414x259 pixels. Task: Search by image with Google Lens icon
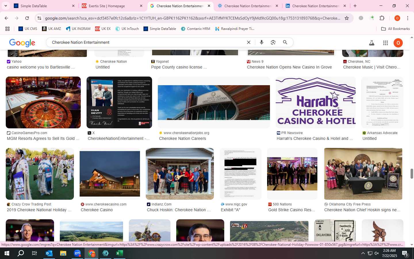(273, 42)
